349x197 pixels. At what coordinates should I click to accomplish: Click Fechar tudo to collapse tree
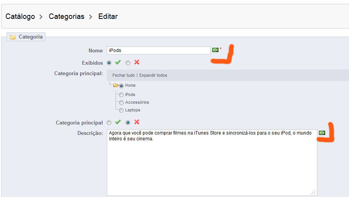click(124, 75)
